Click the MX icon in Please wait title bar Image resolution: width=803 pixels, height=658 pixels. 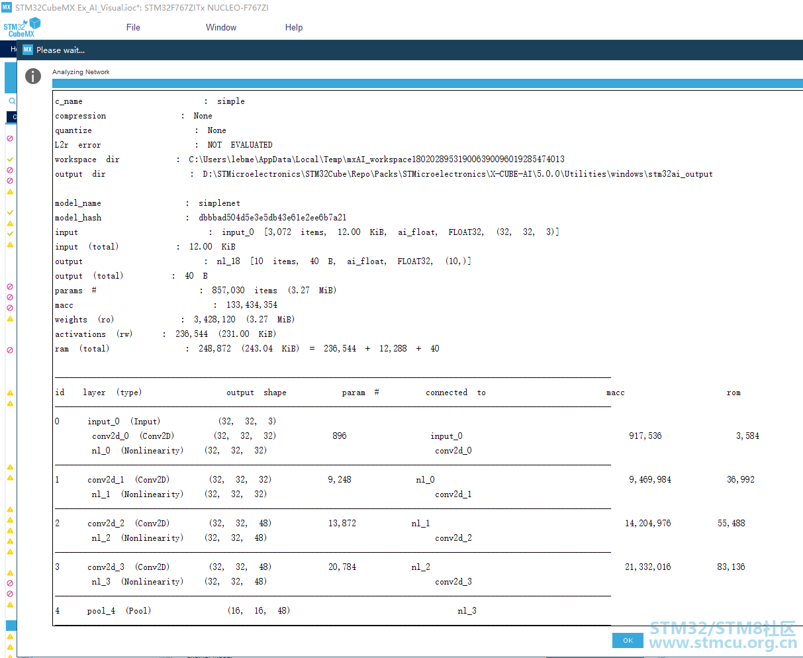(x=28, y=50)
